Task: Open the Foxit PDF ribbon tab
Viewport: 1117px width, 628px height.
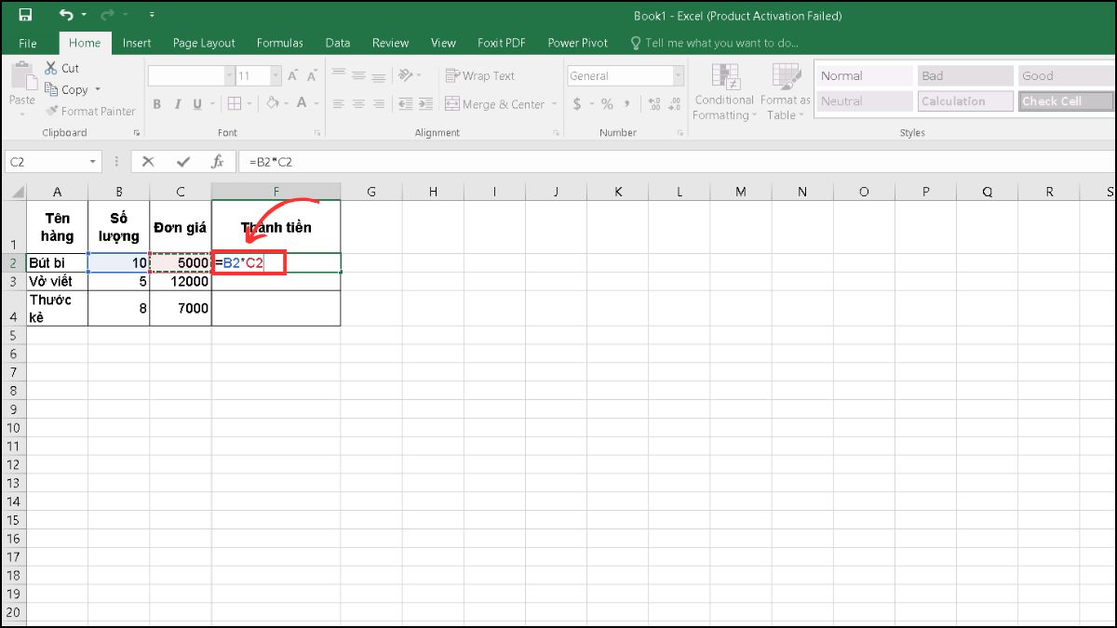Action: (502, 42)
